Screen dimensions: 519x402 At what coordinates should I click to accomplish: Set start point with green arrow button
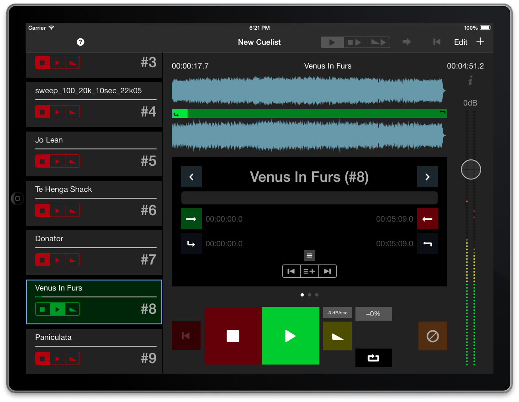[191, 219]
